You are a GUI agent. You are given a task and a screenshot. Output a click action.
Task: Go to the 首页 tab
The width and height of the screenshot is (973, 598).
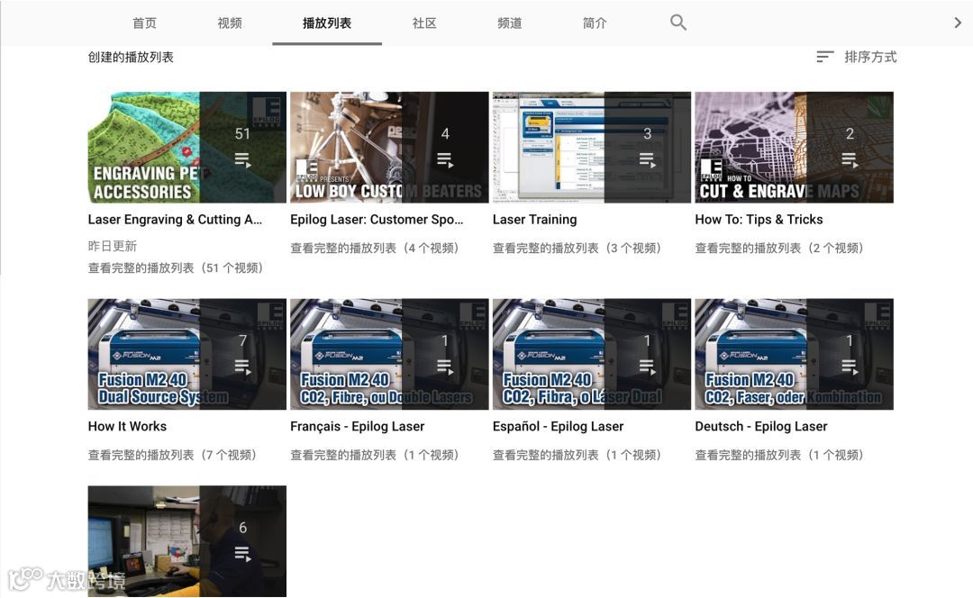[144, 23]
